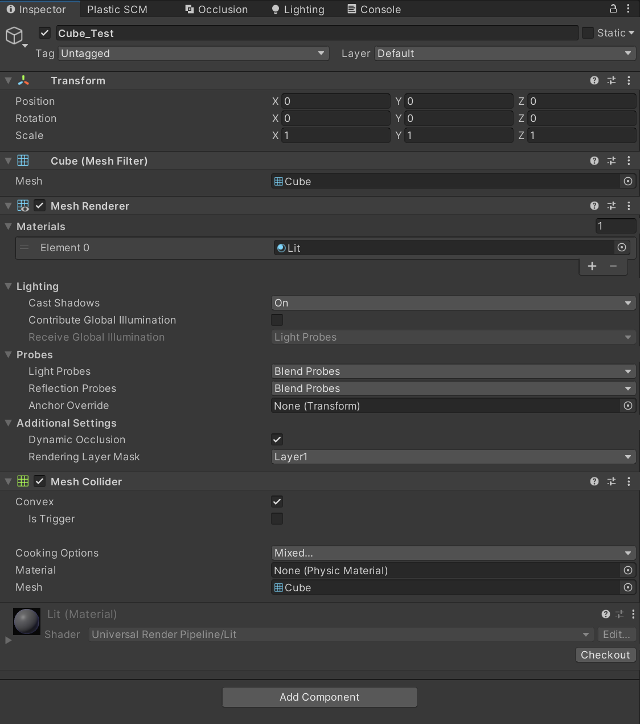Open Mesh Collider three-dot menu
This screenshot has height=724, width=640.
pos(629,481)
